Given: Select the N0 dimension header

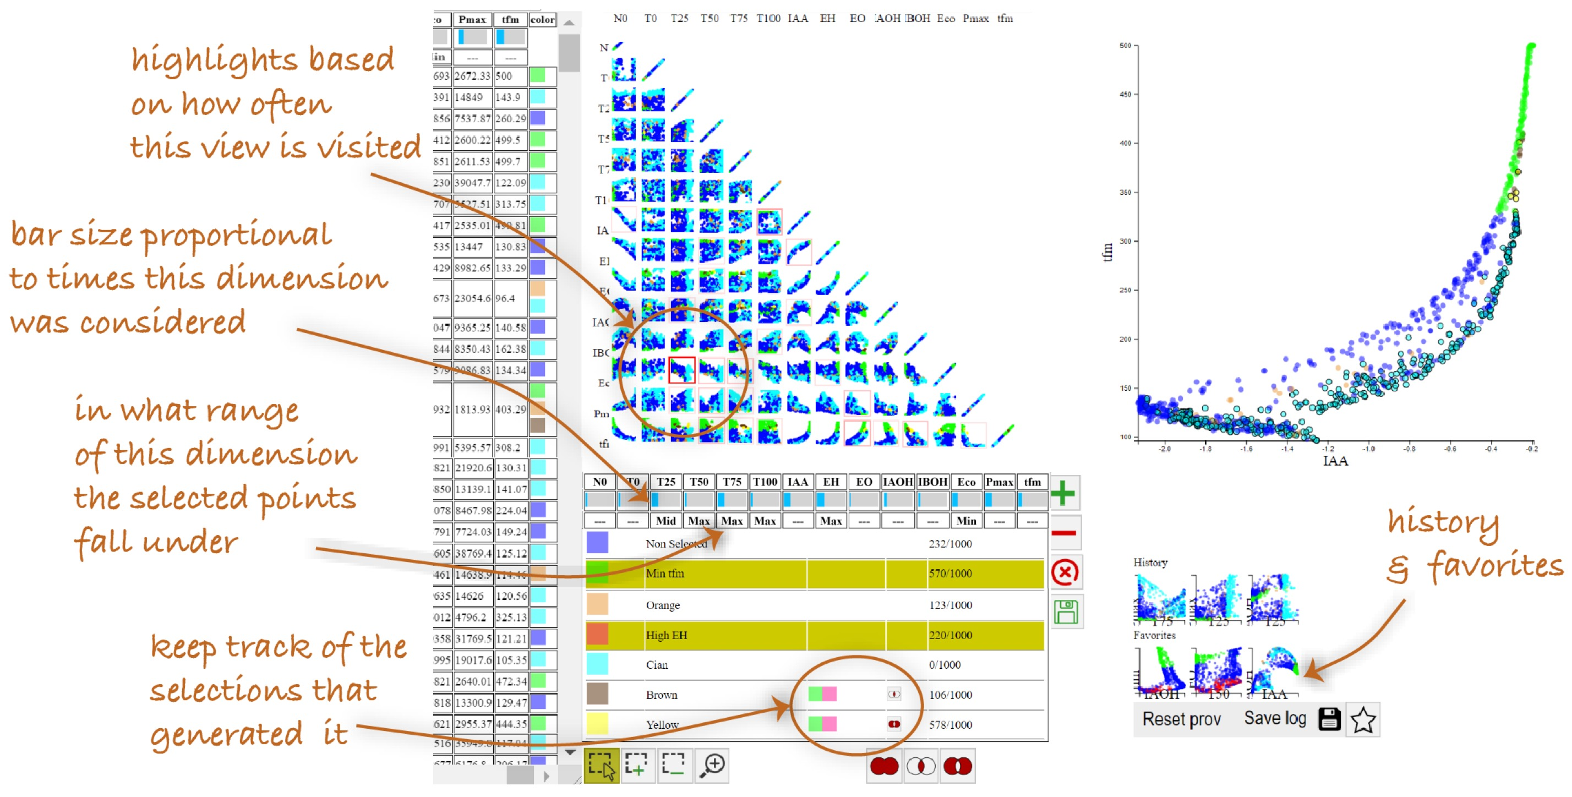Looking at the screenshot, I should pos(600,482).
